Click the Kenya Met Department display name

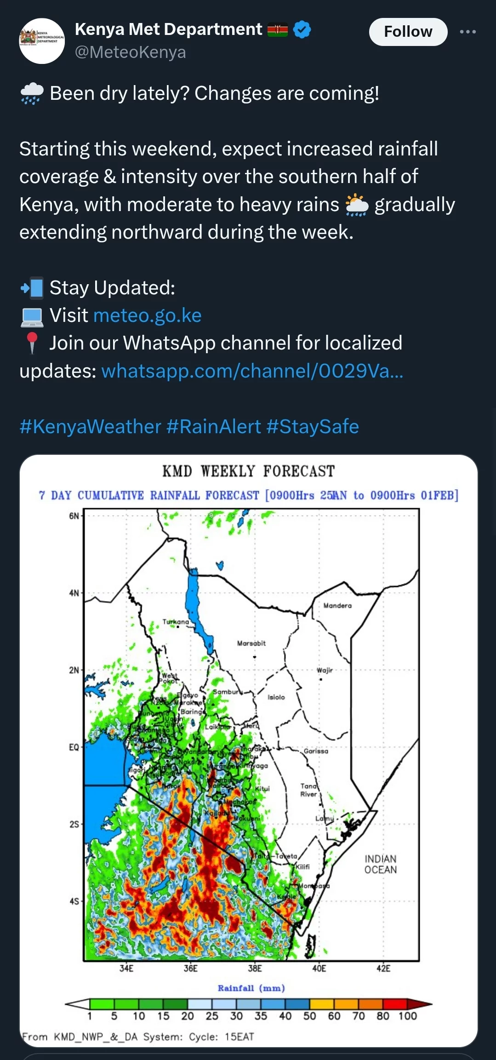pos(168,29)
